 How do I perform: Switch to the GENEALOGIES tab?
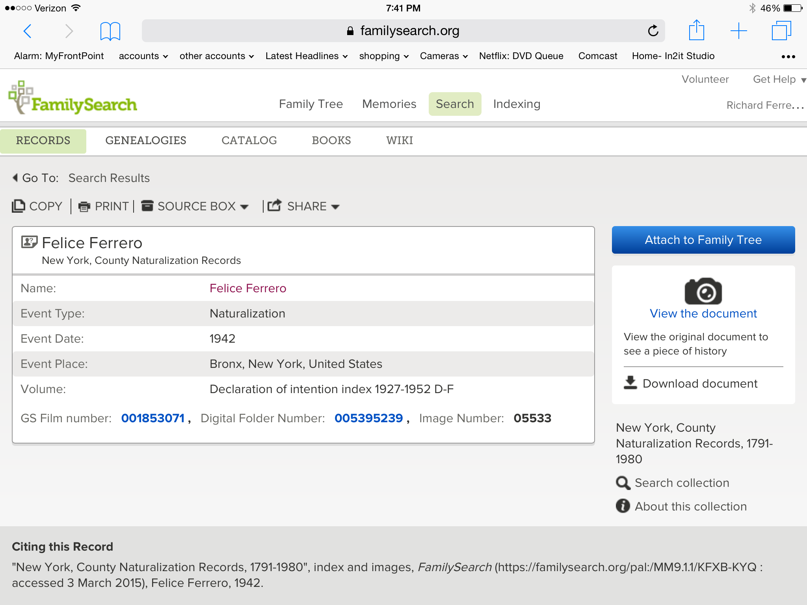click(x=146, y=141)
